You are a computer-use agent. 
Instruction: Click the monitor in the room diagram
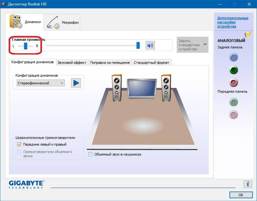[x=142, y=89]
